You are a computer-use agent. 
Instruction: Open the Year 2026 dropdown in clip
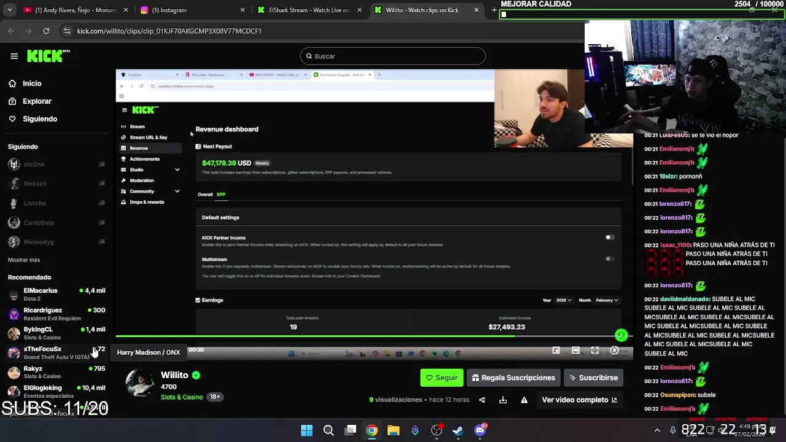tap(564, 300)
